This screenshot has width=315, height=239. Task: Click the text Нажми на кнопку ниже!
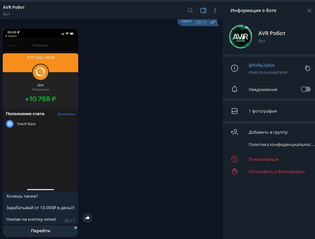click(x=31, y=219)
